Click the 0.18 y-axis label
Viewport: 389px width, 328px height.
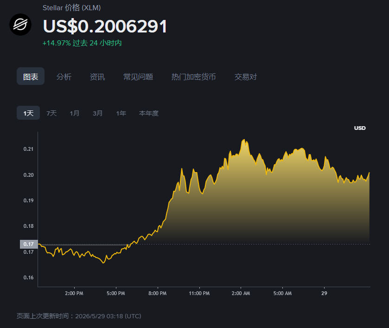[x=29, y=226]
